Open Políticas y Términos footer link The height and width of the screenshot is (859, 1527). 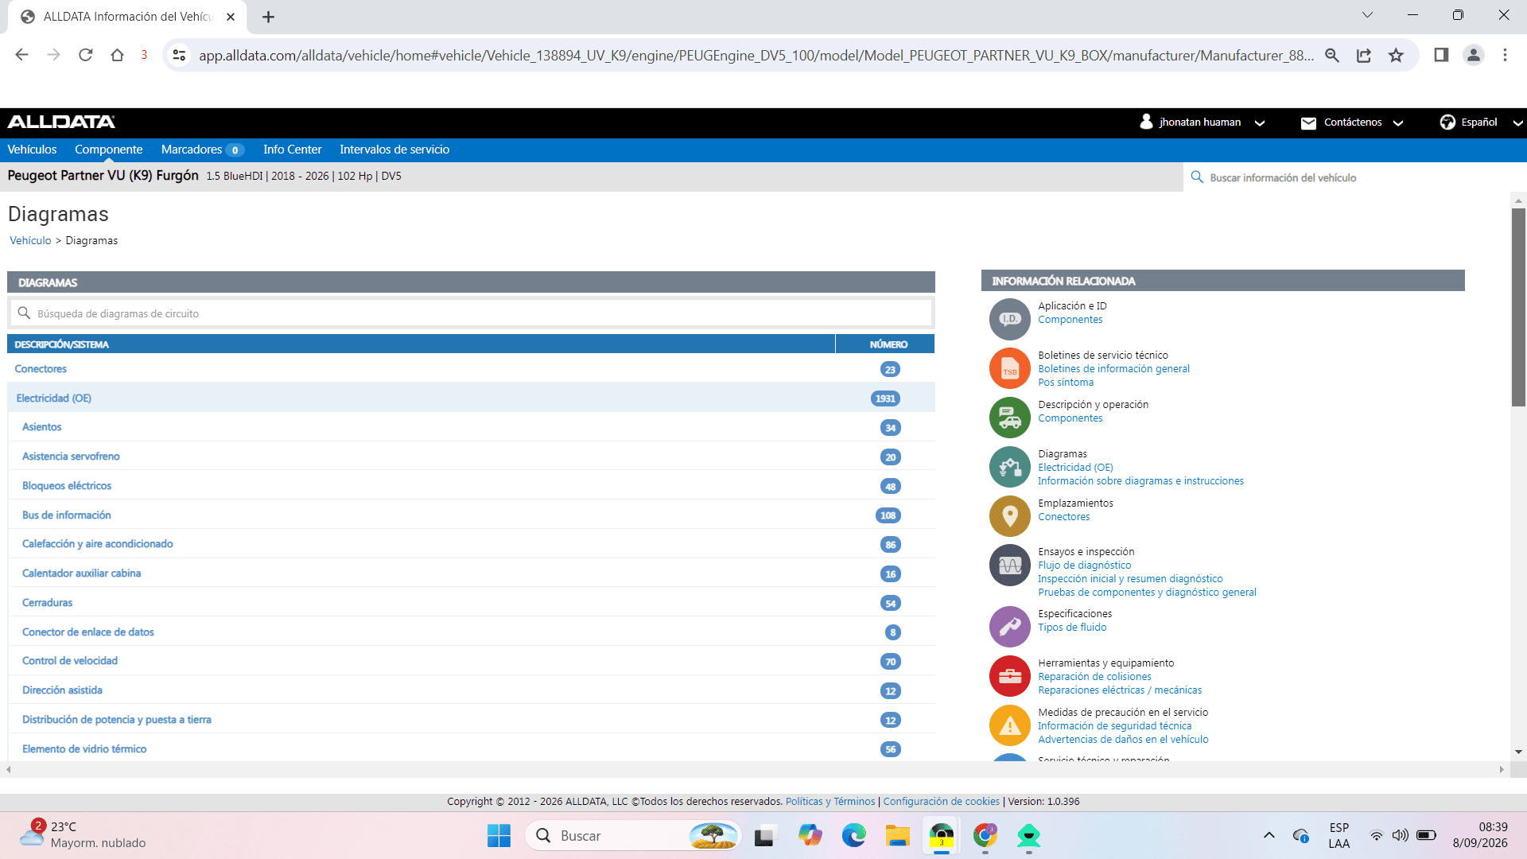point(830,801)
